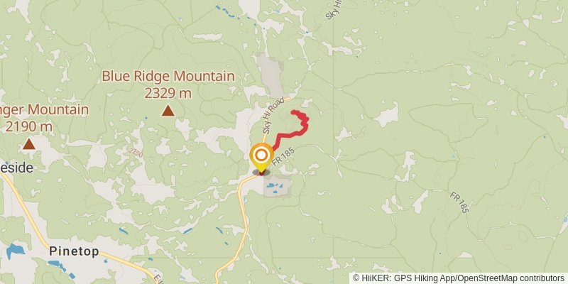Click the gray area north of Sky Hi Road
568x284 pixels.
pos(271,76)
